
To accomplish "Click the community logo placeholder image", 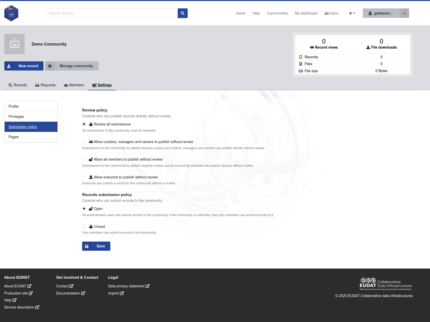I will click(x=14, y=44).
